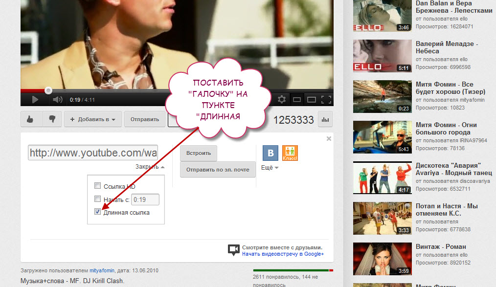
Task: Open the player settings gear
Action: 282,100
